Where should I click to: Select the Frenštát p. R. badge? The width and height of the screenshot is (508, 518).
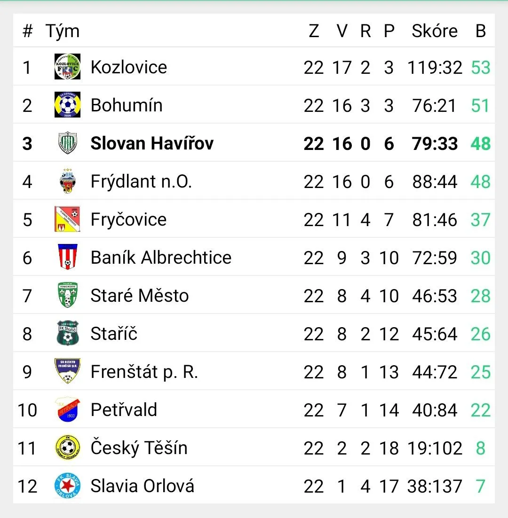click(67, 371)
